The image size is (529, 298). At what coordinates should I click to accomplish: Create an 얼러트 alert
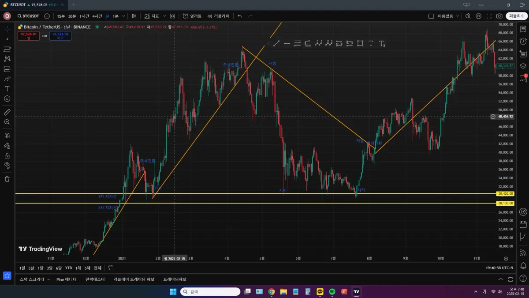point(192,16)
